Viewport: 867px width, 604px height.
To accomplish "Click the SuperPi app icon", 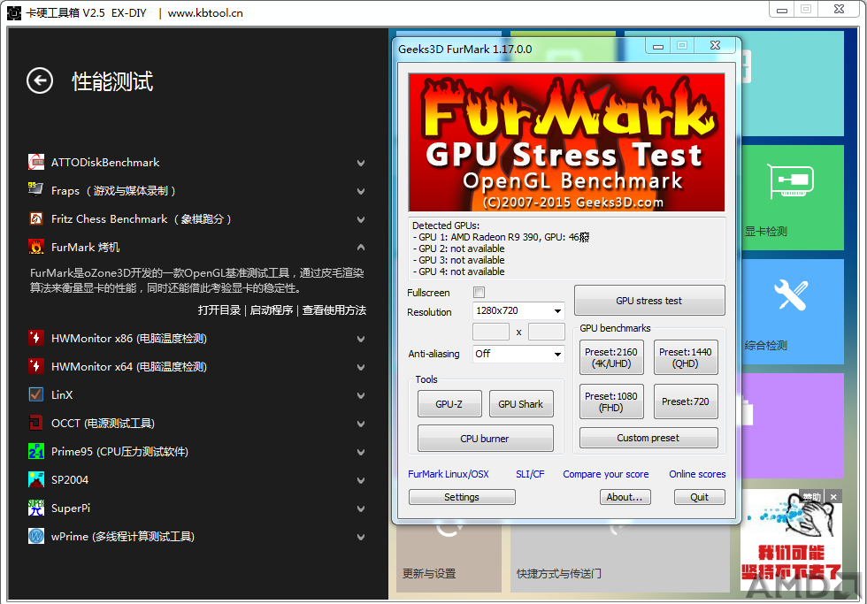I will [36, 508].
